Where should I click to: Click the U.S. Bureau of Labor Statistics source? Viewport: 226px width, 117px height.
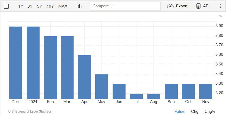pos(30,111)
